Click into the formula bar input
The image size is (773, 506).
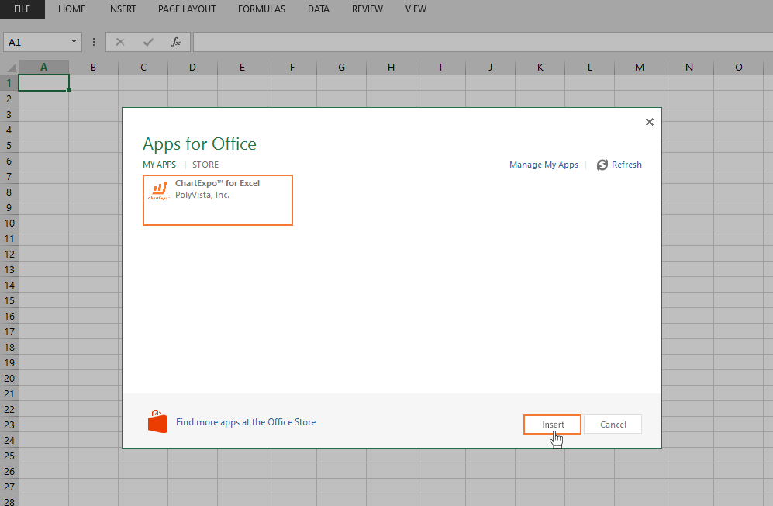point(483,42)
